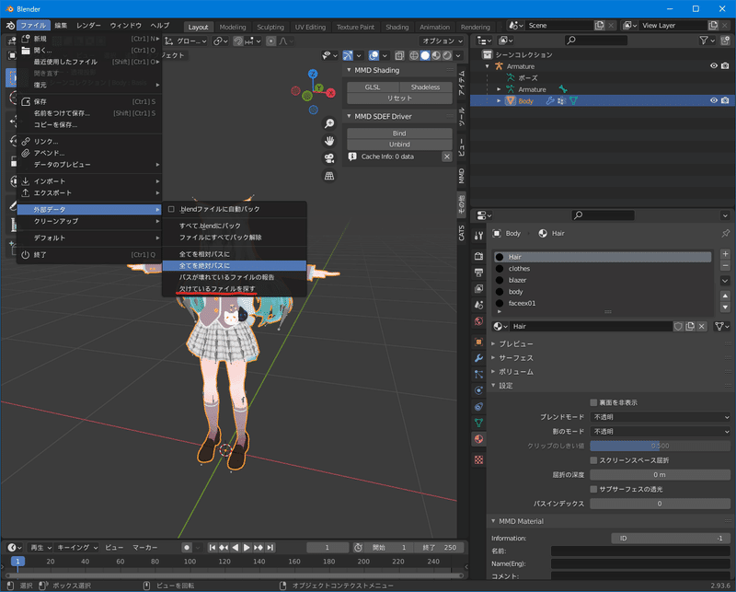
Task: Toggle the fake user shield for Hair material
Action: click(x=678, y=327)
